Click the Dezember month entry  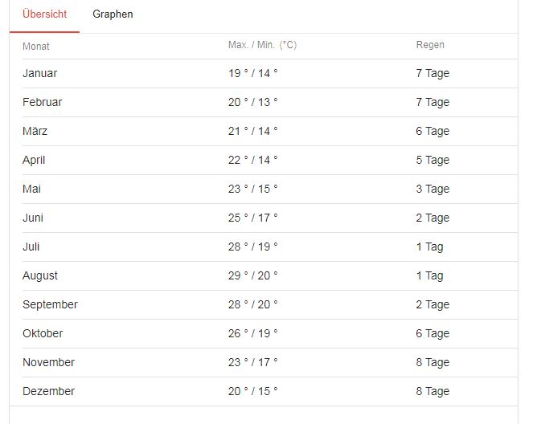tap(48, 391)
